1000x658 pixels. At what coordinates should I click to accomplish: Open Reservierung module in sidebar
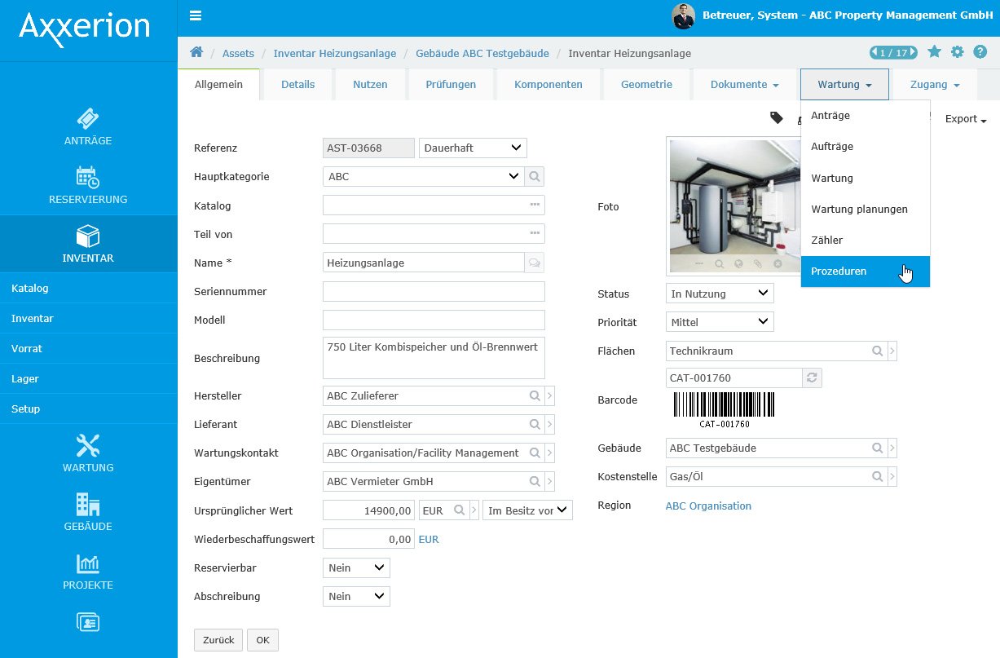88,186
